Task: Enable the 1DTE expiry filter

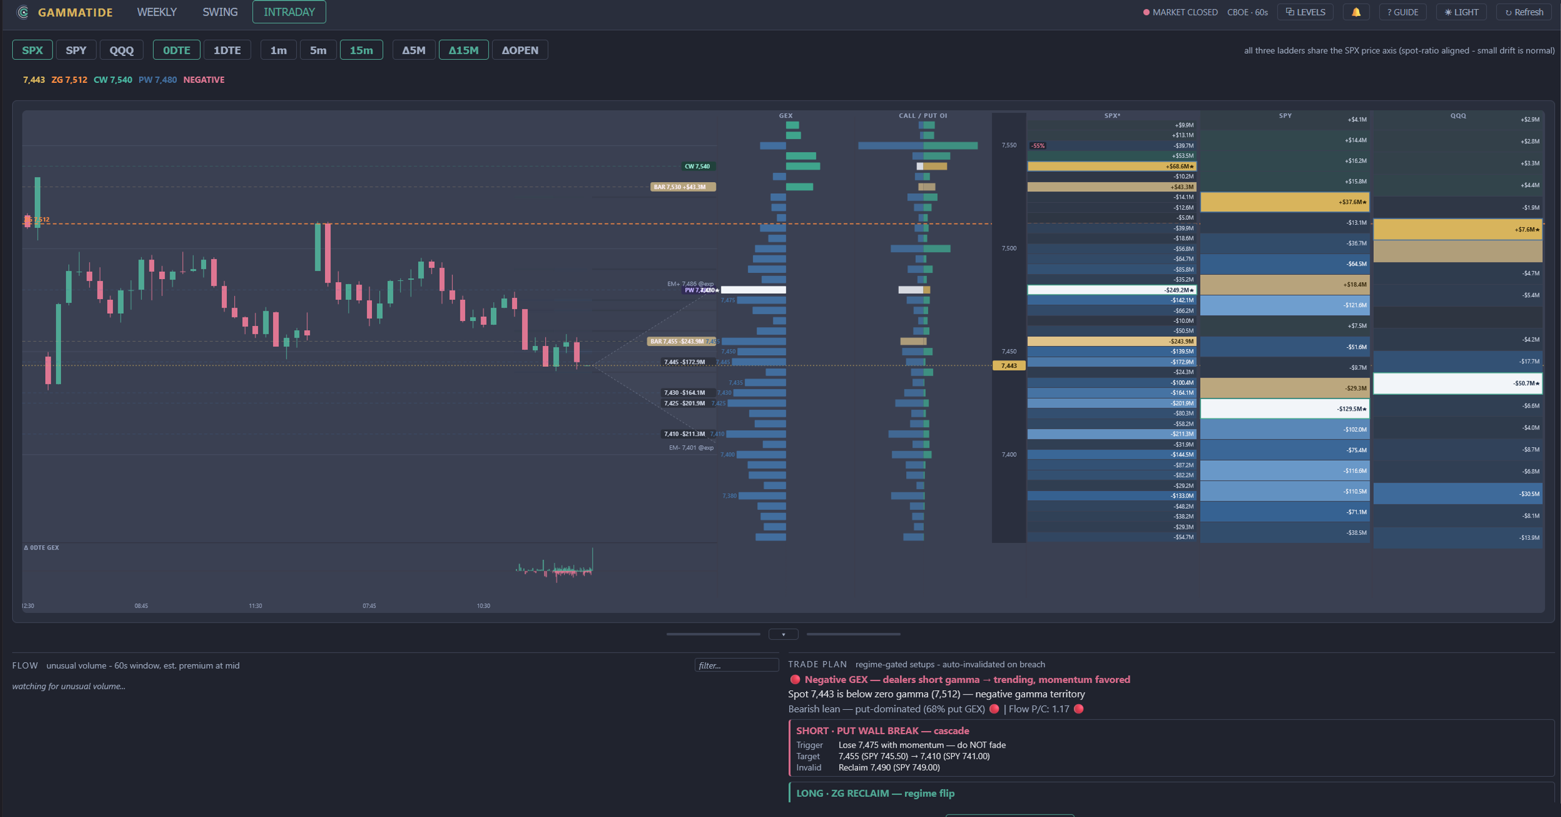Action: [x=227, y=50]
